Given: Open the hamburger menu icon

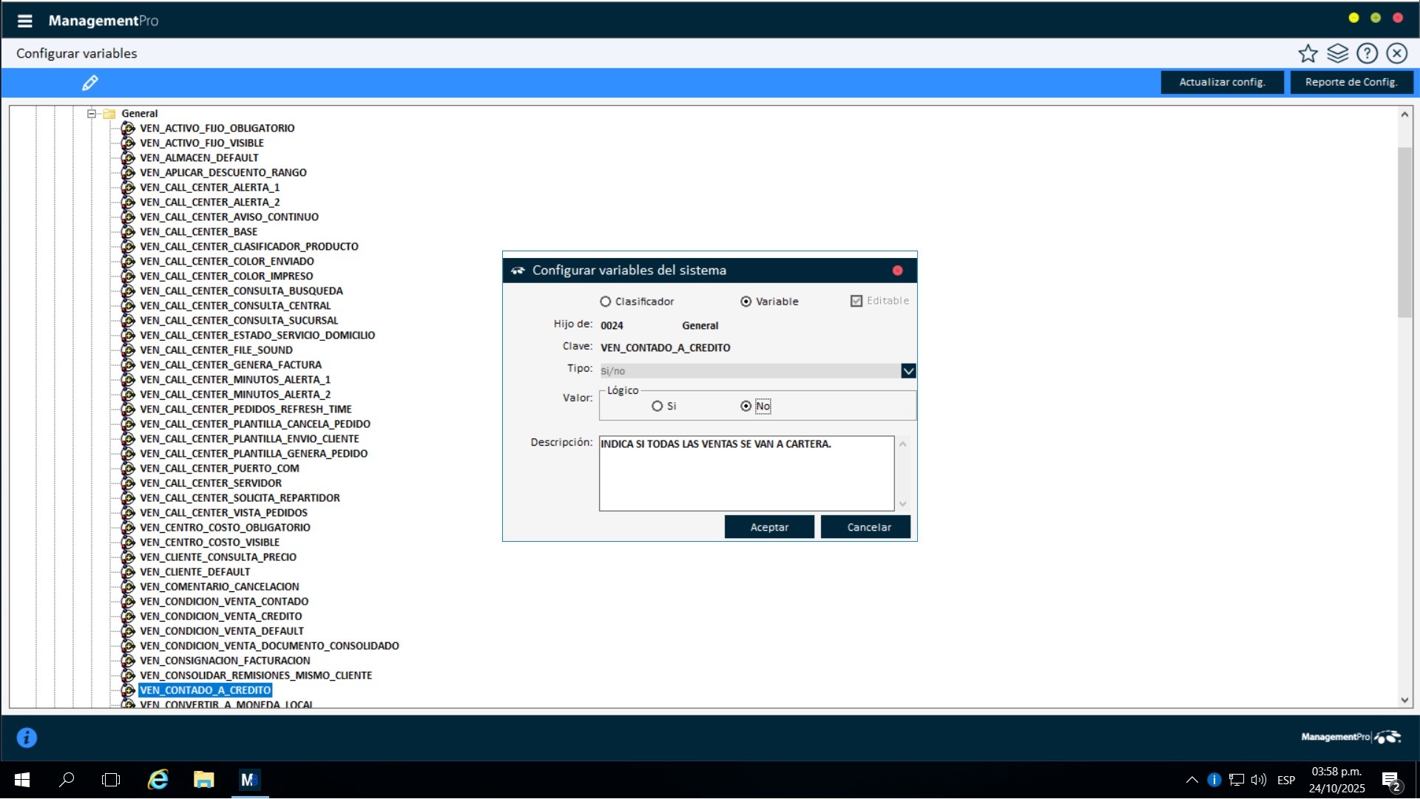Looking at the screenshot, I should point(24,21).
